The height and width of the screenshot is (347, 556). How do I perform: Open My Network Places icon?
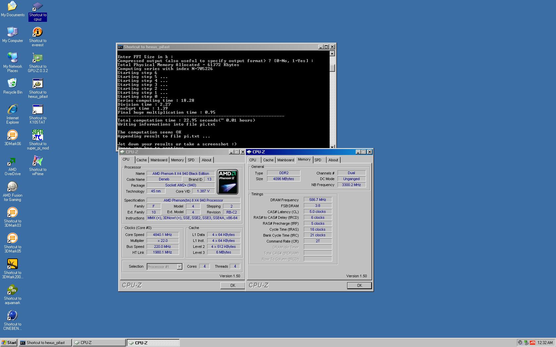click(x=13, y=63)
